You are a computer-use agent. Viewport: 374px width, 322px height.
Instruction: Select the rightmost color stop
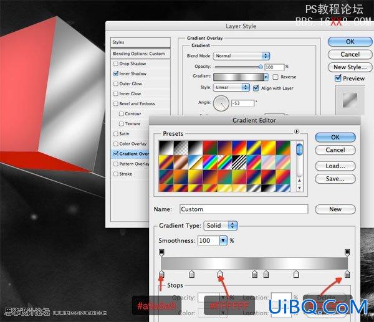click(x=347, y=274)
